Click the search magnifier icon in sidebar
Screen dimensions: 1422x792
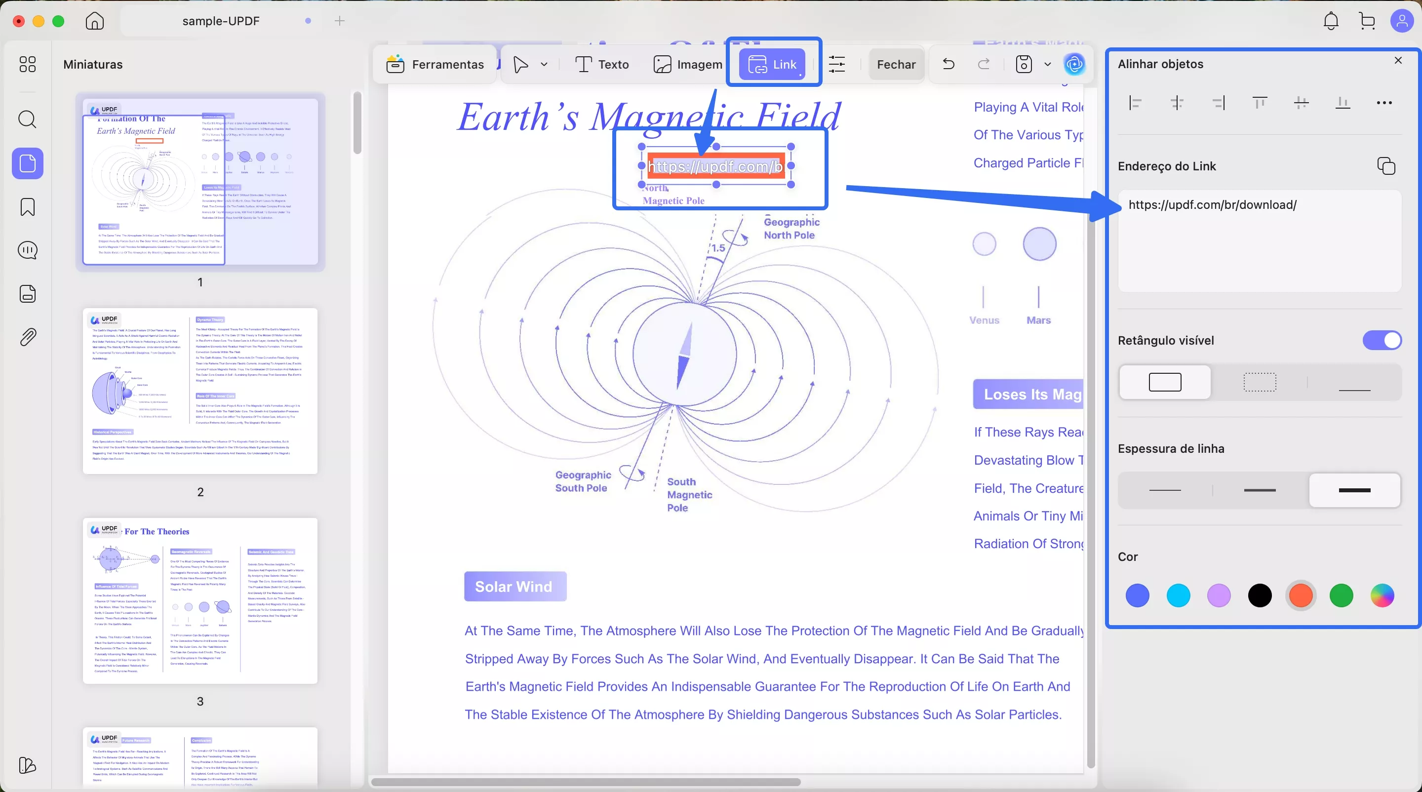click(28, 119)
